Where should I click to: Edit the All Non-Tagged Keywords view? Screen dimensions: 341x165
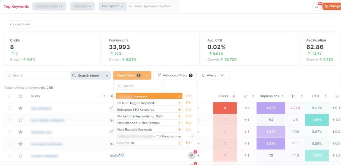189,103
